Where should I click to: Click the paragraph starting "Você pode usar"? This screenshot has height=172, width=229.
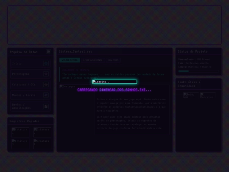click(x=129, y=123)
